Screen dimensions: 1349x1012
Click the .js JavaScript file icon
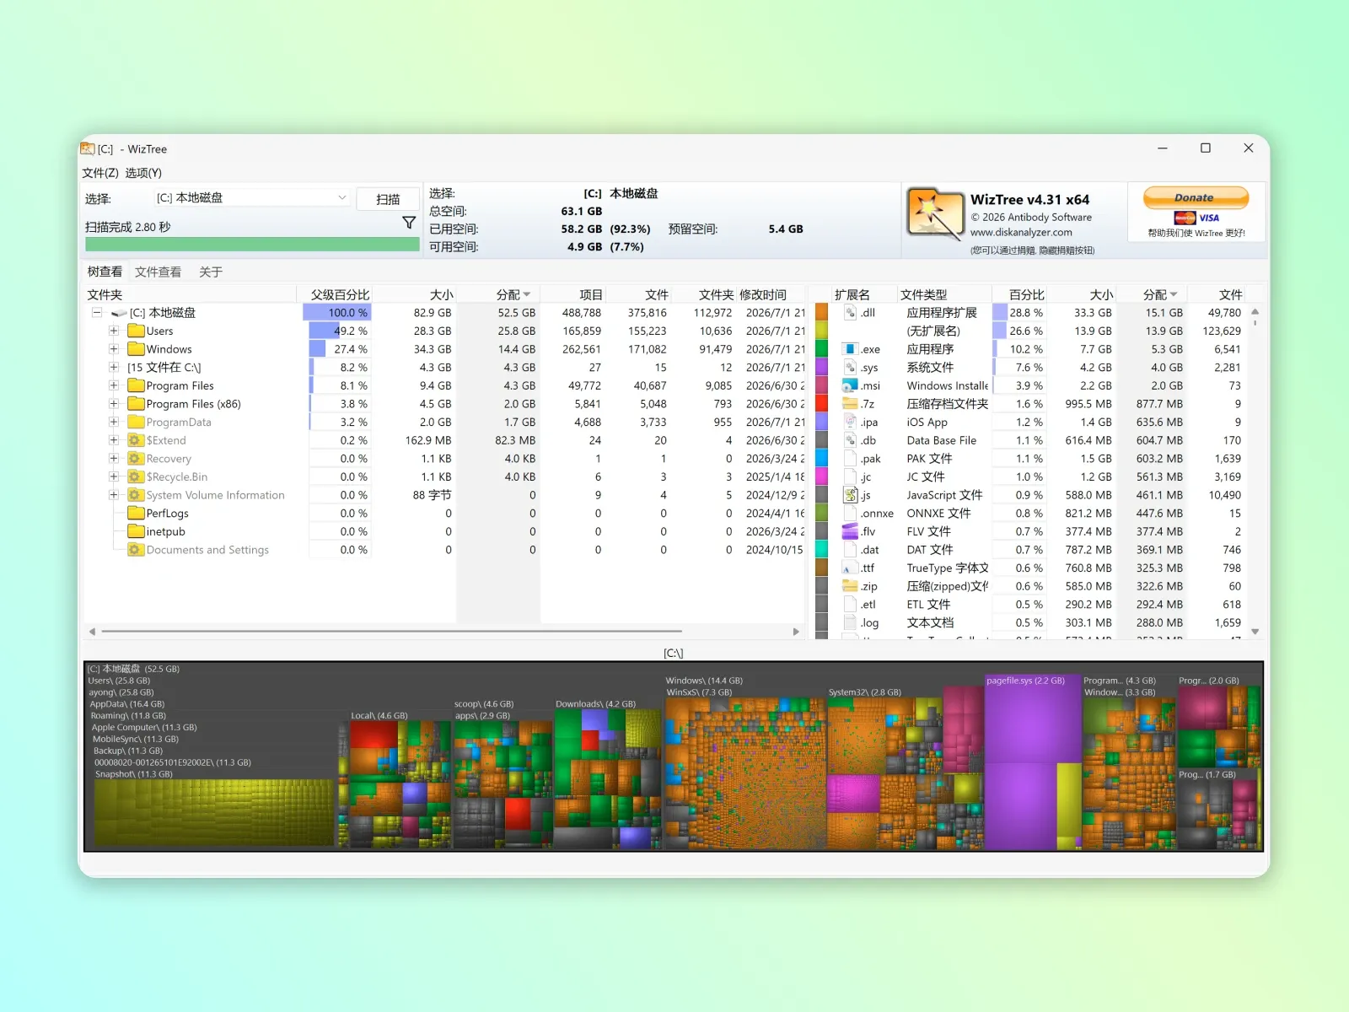click(x=850, y=495)
